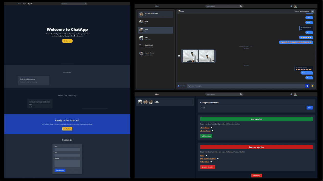Image resolution: width=323 pixels, height=181 pixels.
Task: Open the Ridoy link under Remove Member
Action: coord(202,156)
